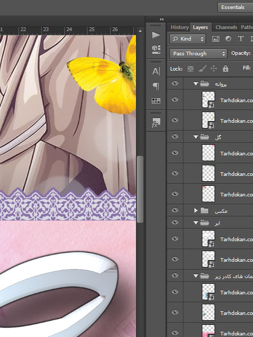253x337 pixels.
Task: Open the Paragraph panel icon
Action: coord(156,86)
